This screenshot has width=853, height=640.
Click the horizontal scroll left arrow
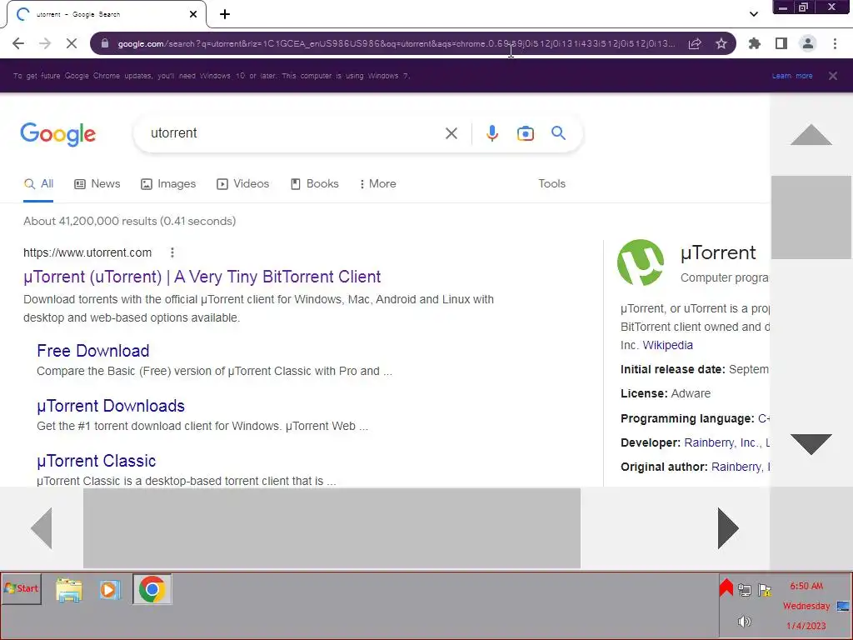tap(42, 527)
